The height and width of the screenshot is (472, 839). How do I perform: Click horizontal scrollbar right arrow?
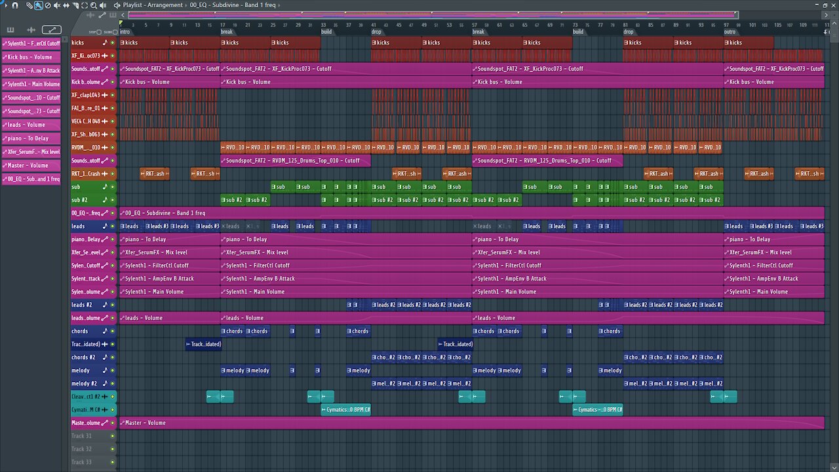click(x=825, y=14)
